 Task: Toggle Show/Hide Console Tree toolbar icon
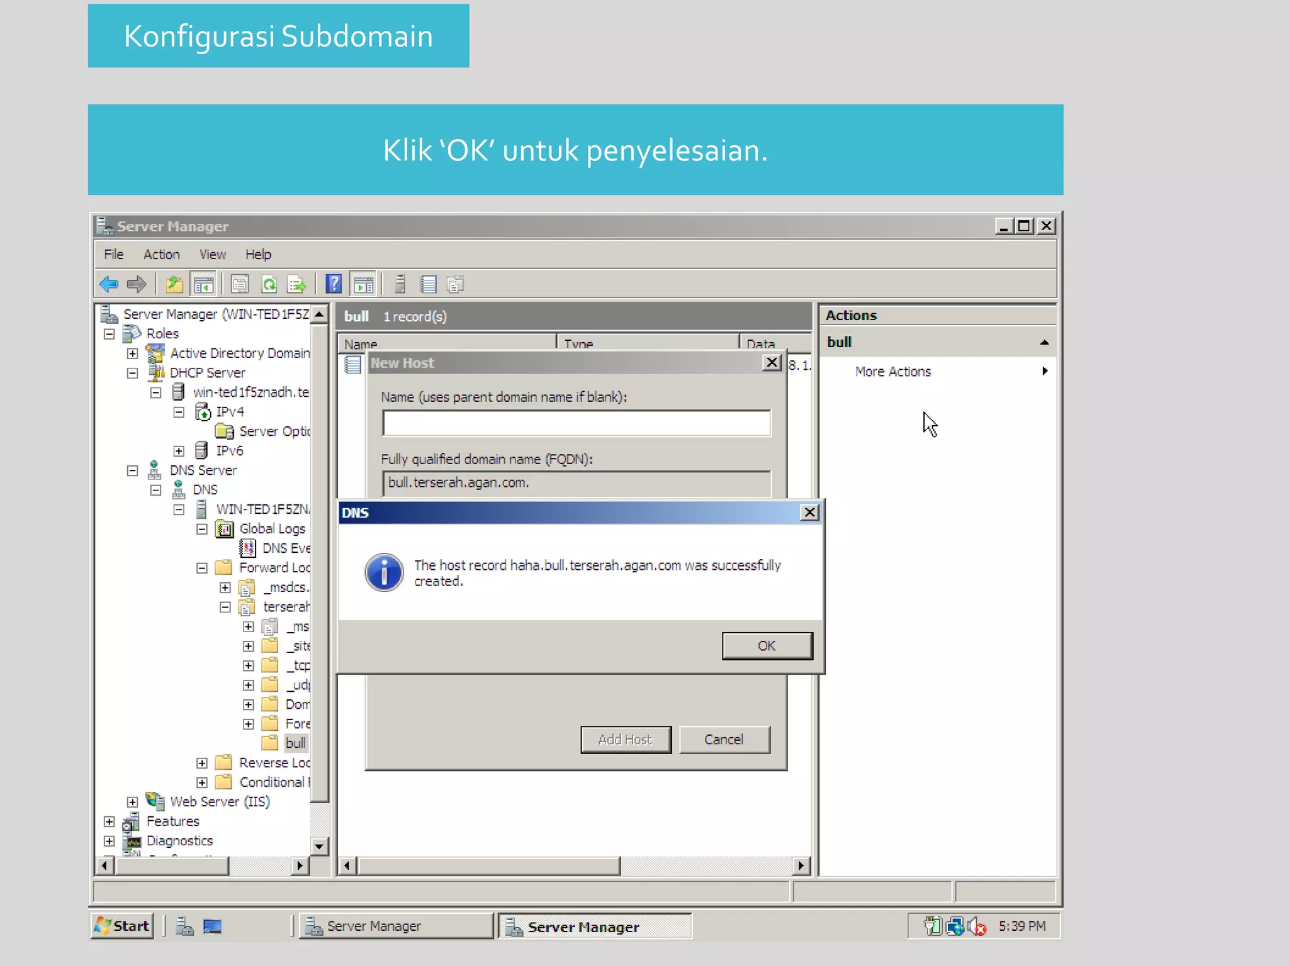203,284
